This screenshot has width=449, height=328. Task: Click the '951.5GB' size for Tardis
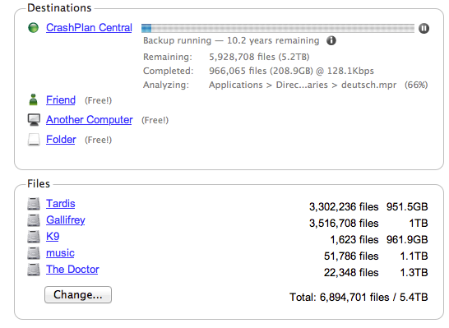(407, 206)
